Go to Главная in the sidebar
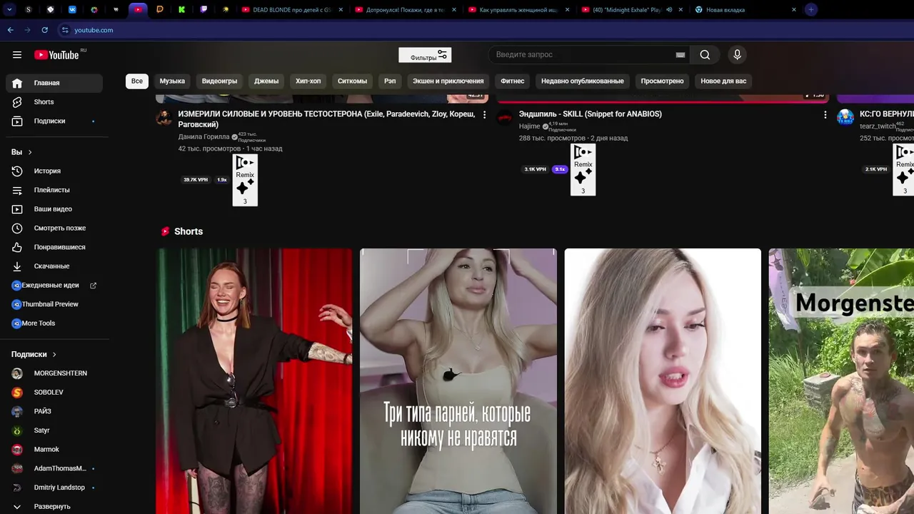This screenshot has width=914, height=514. (x=54, y=84)
